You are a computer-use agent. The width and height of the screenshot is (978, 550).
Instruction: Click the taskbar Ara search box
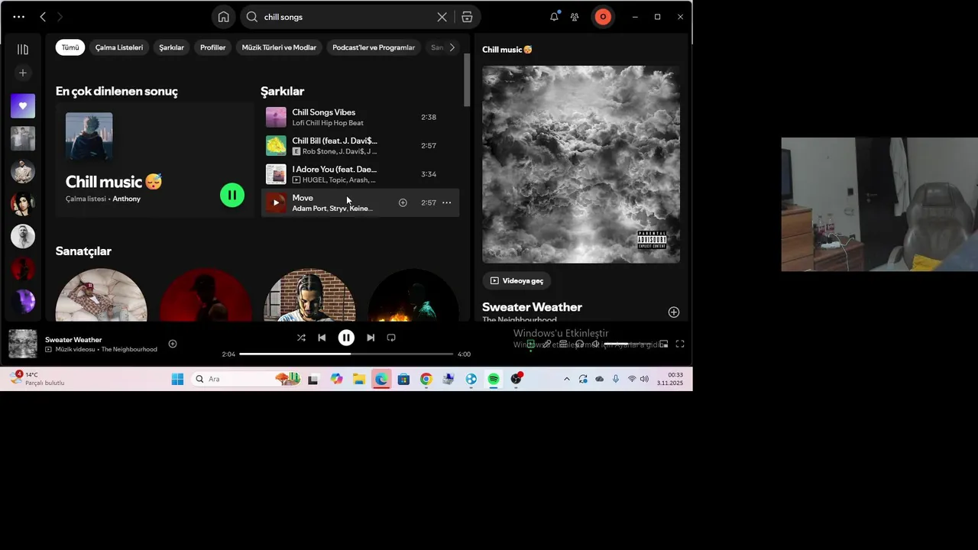(246, 379)
